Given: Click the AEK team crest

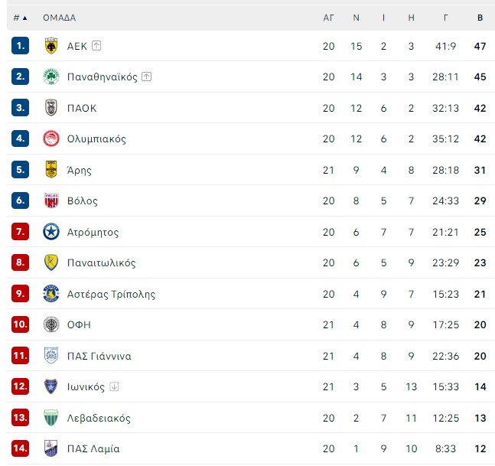Looking at the screenshot, I should point(50,46).
